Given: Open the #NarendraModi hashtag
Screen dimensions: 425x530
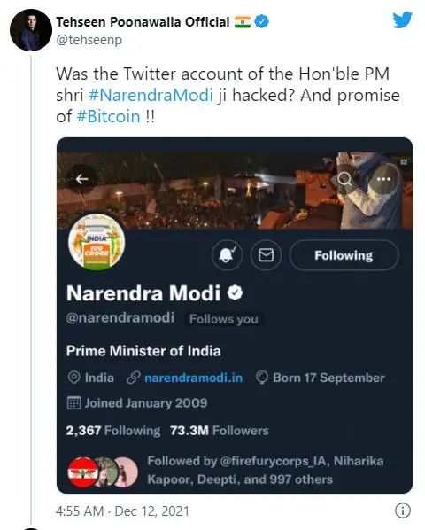Looking at the screenshot, I should tap(151, 95).
